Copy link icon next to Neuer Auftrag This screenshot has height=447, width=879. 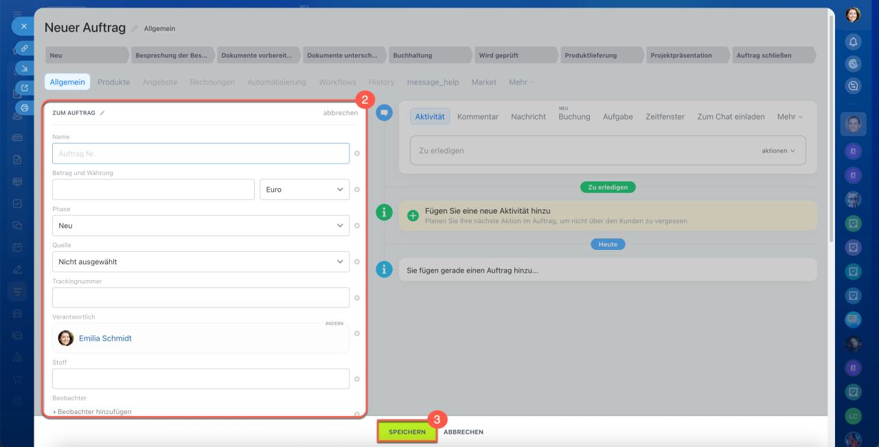135,29
